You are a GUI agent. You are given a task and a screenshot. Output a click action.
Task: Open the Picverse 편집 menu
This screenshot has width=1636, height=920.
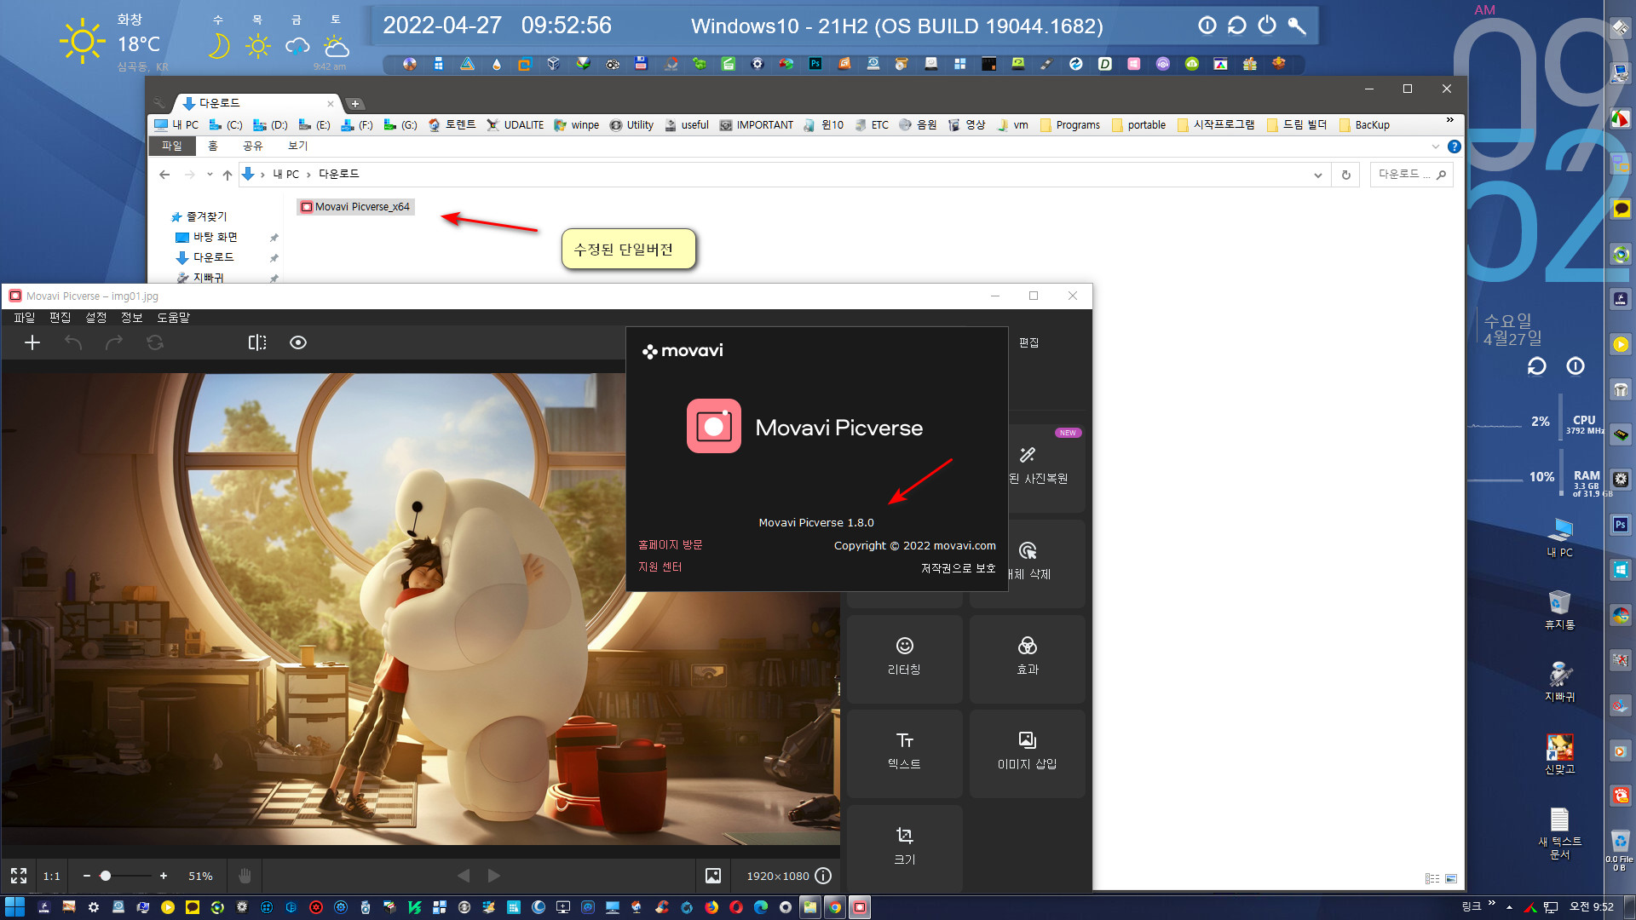(x=60, y=318)
